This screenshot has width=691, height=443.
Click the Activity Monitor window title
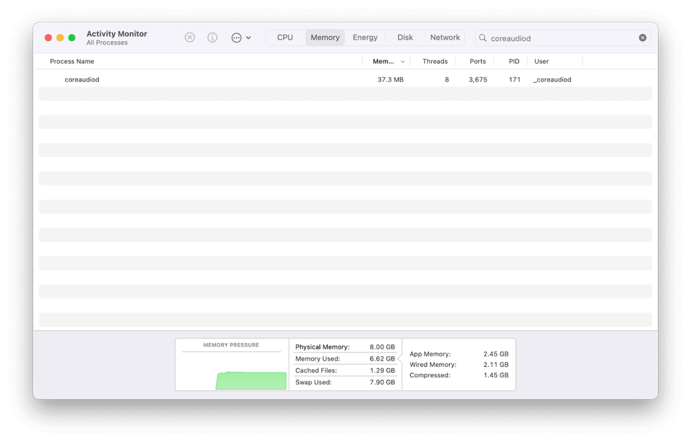pos(116,34)
